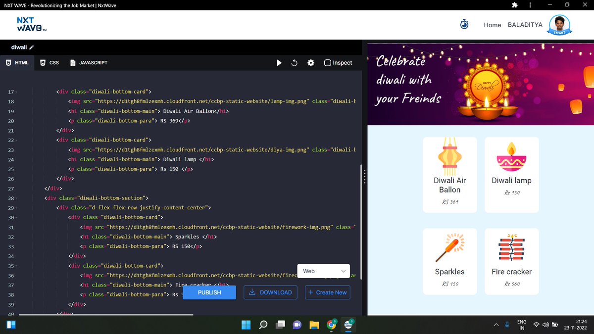Click the RS 369 price text

point(450,202)
